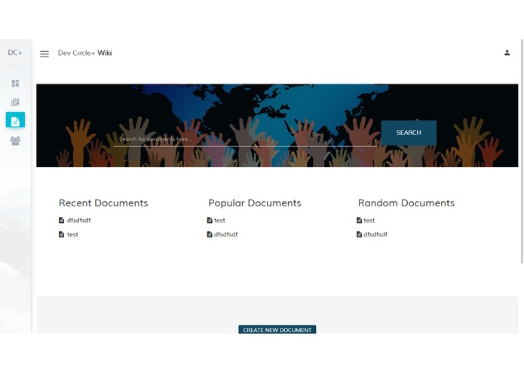Click the DC+ logo

coord(15,53)
